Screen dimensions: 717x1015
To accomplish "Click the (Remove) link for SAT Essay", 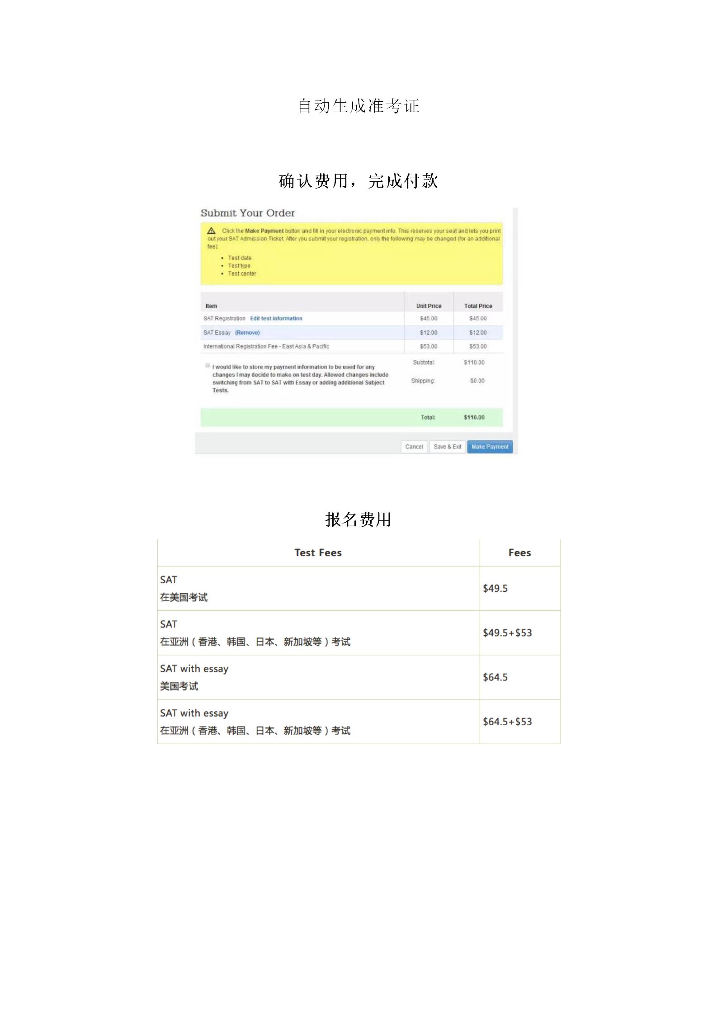I will click(247, 332).
